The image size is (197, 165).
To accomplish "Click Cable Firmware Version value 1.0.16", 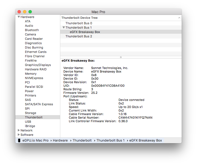I will pos(122,114).
